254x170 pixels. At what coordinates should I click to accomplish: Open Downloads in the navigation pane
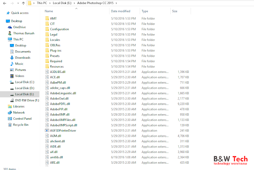pos(20,58)
